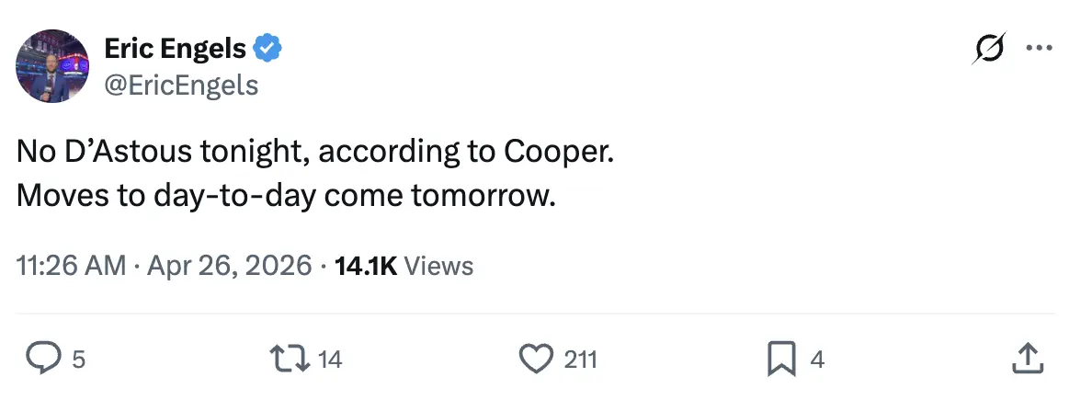Screen dimensions: 1069x400
Task: Open Eric Engels' profile picture
Action: [x=52, y=65]
